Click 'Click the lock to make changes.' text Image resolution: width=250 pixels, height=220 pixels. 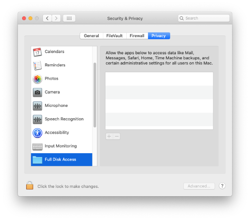[68, 187]
